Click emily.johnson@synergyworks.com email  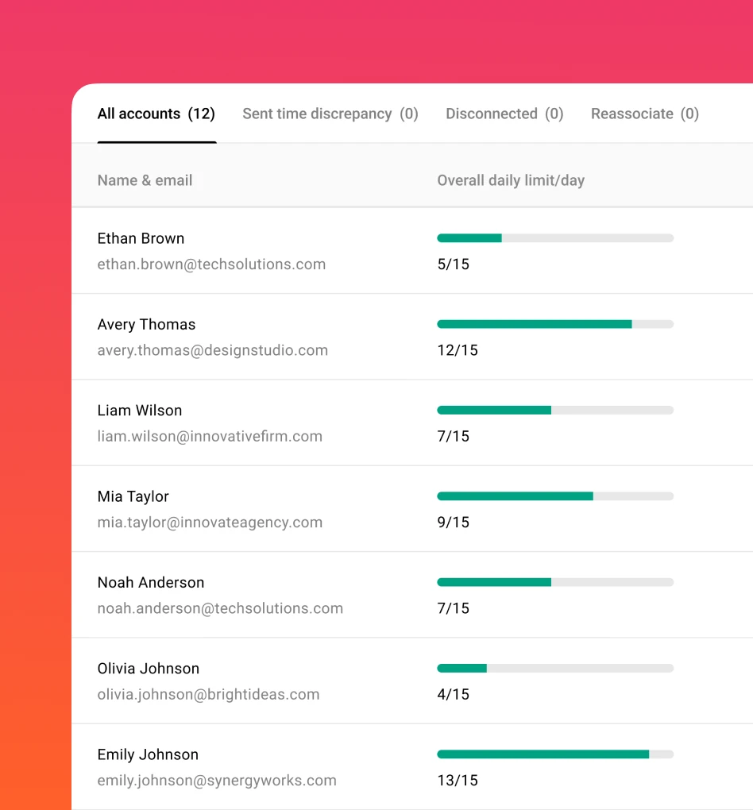[x=217, y=781]
